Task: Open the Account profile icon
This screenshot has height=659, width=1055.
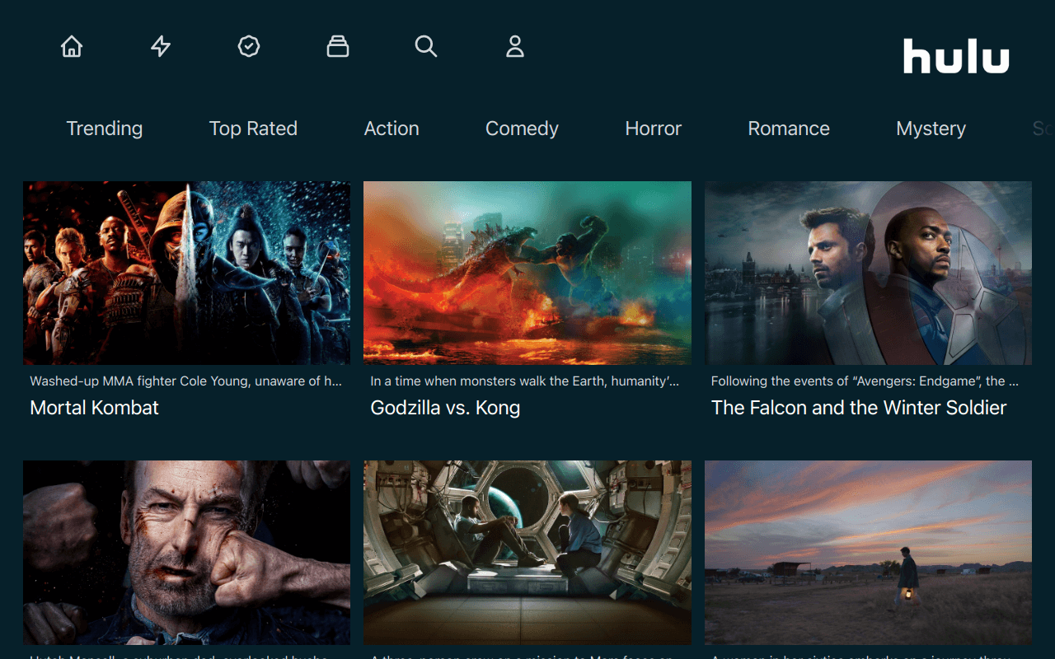Action: pos(515,47)
